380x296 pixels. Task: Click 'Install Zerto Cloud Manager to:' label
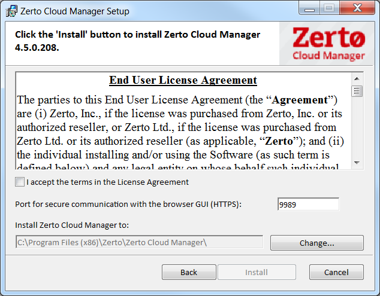coord(72,225)
